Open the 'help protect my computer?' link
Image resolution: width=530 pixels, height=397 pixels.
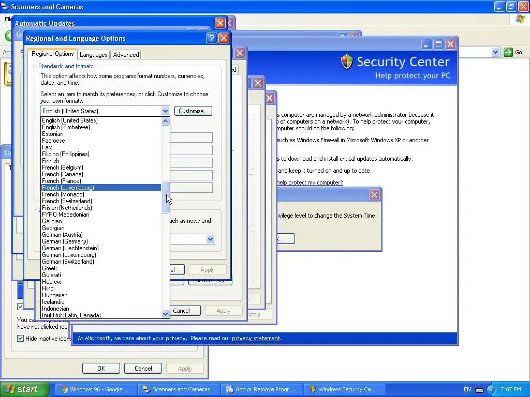click(x=310, y=182)
